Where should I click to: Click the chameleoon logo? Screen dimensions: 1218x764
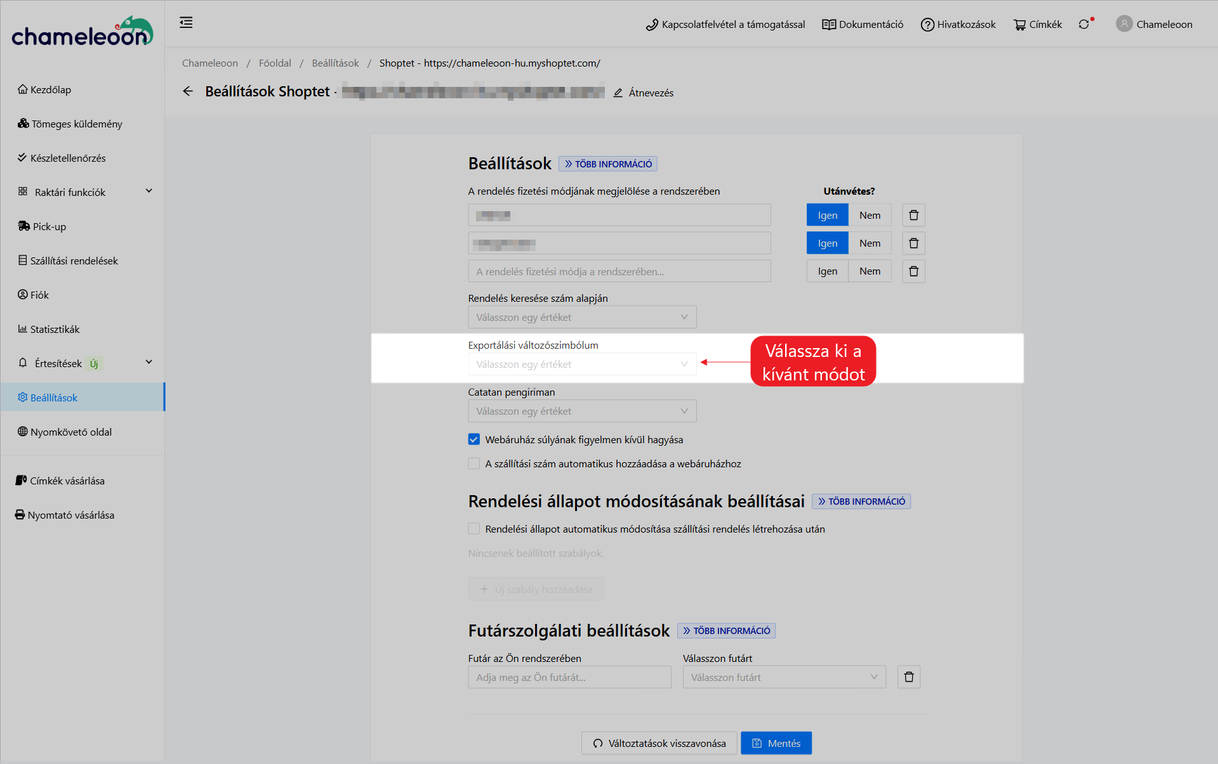click(83, 32)
